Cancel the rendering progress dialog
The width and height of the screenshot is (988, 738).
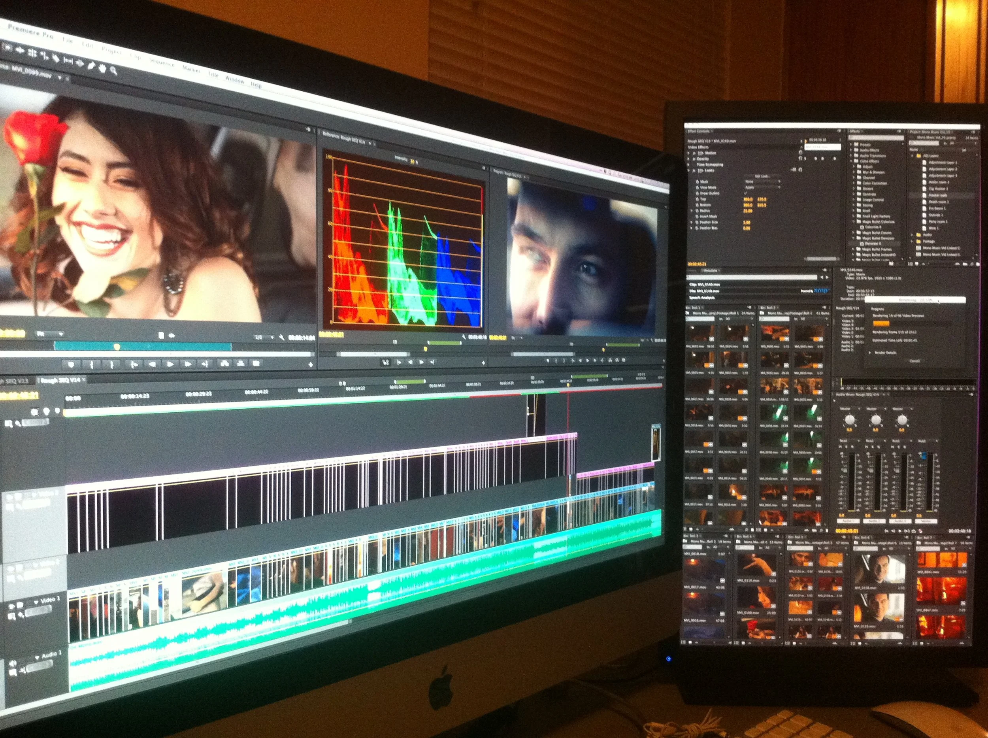pyautogui.click(x=914, y=361)
